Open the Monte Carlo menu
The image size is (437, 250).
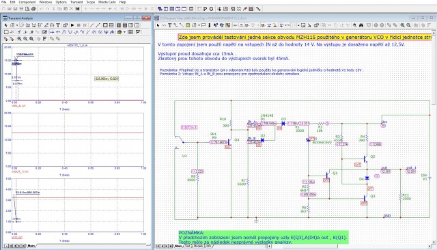(x=107, y=2)
